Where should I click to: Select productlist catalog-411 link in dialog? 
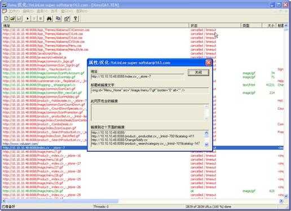(x=143, y=136)
